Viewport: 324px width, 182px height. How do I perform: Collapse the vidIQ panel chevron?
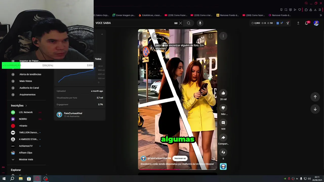102,34
